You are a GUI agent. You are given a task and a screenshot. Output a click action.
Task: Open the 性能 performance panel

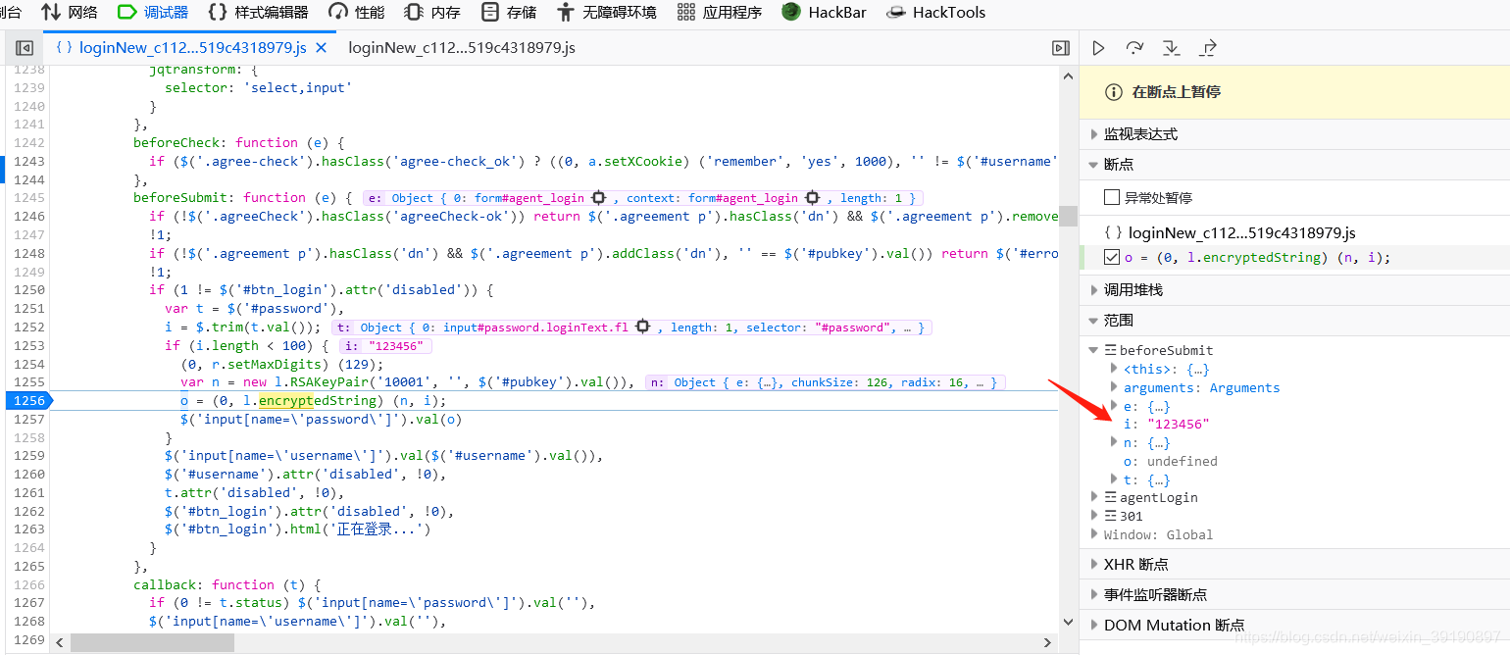pos(357,13)
